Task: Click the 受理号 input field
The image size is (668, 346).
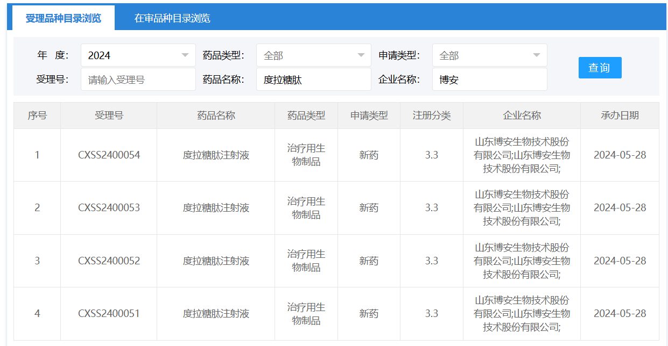Action: click(x=138, y=80)
